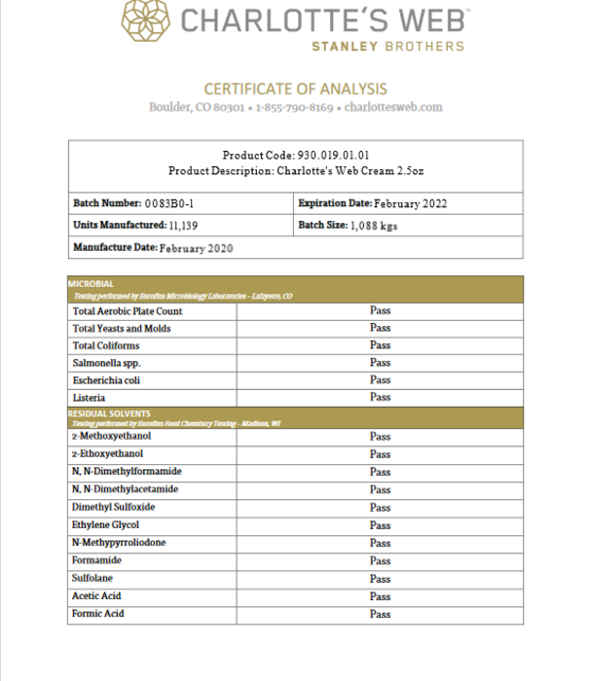Click Pass result for Acetic Acid
This screenshot has height=681, width=589.
(x=381, y=596)
